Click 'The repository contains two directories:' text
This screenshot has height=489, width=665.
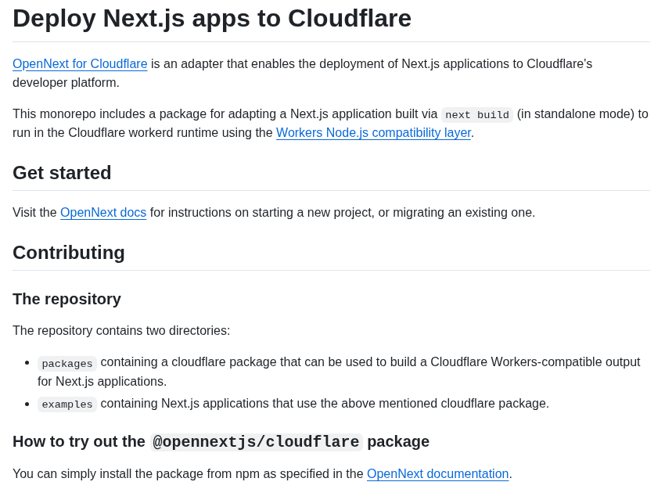click(x=121, y=330)
